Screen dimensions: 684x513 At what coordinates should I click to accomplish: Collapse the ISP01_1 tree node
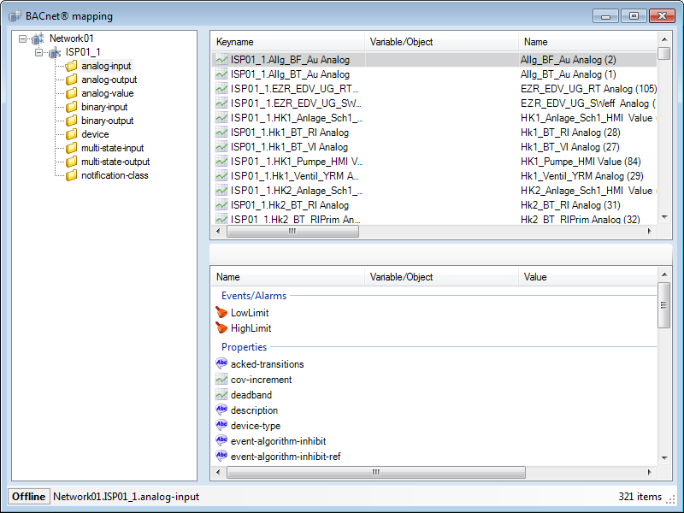coord(39,52)
